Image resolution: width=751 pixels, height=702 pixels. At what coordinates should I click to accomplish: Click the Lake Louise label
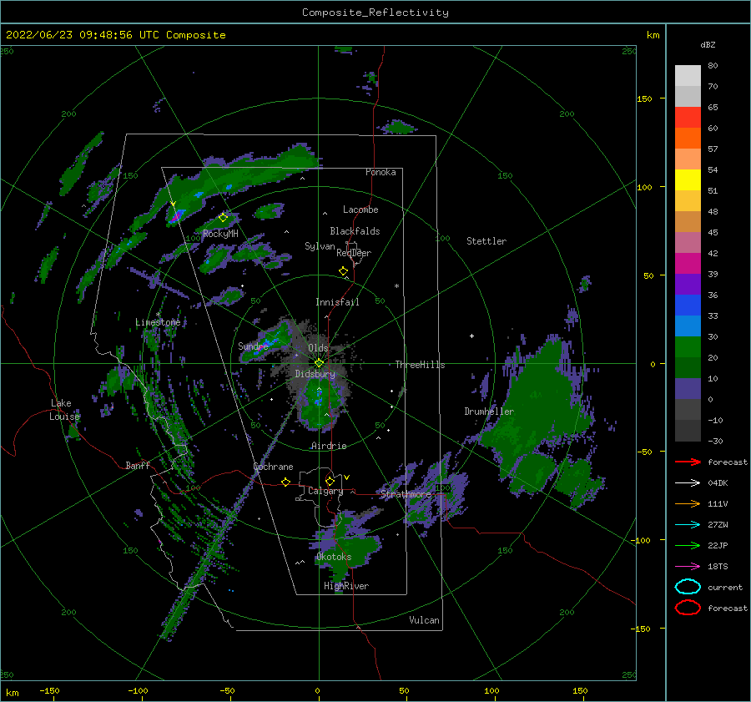[x=64, y=410]
